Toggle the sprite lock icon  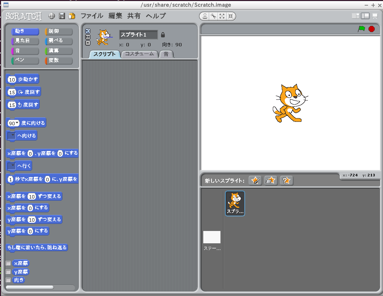[163, 35]
